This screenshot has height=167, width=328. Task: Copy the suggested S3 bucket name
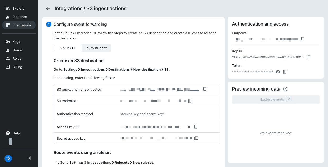[204, 89]
